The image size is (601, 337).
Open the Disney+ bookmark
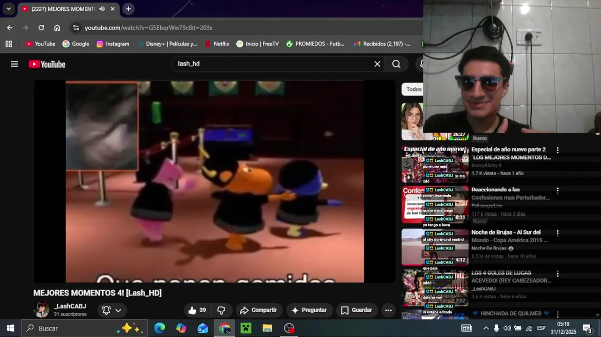167,44
